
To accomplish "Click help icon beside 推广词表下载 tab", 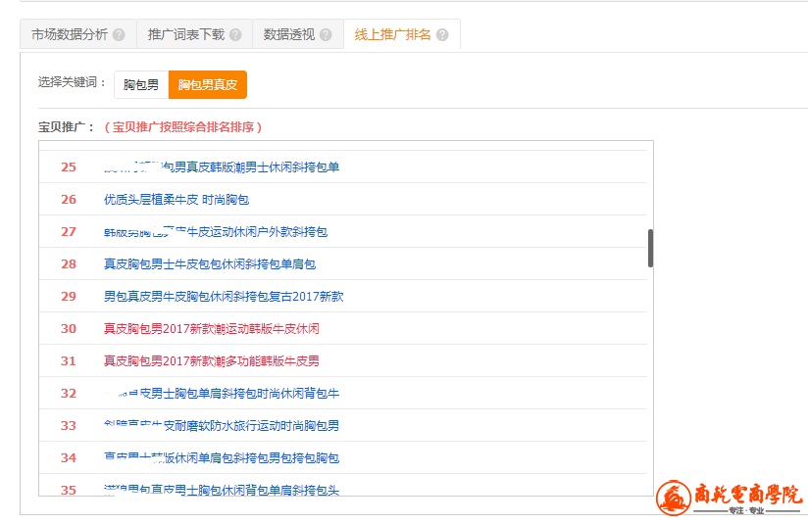I will tap(235, 34).
